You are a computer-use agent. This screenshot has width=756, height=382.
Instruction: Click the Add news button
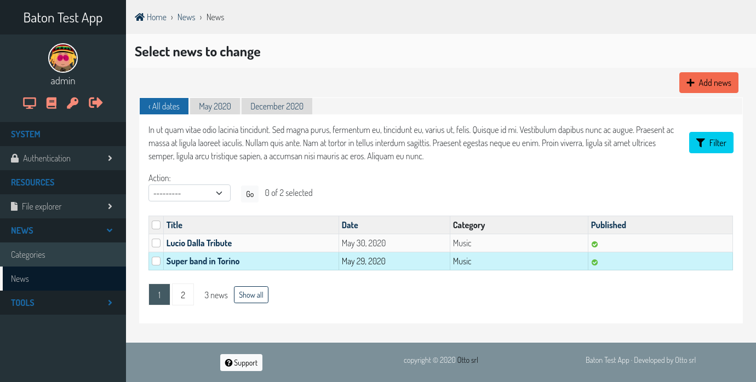[708, 83]
